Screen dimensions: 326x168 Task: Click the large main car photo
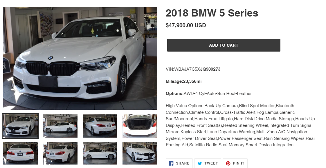click(80, 58)
